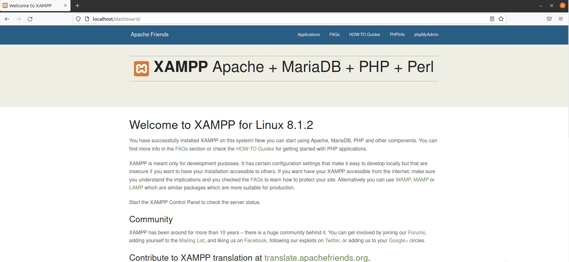Image resolution: width=569 pixels, height=262 pixels.
Task: Open phpMyAdmin in the navigation bar
Action: pyautogui.click(x=426, y=35)
